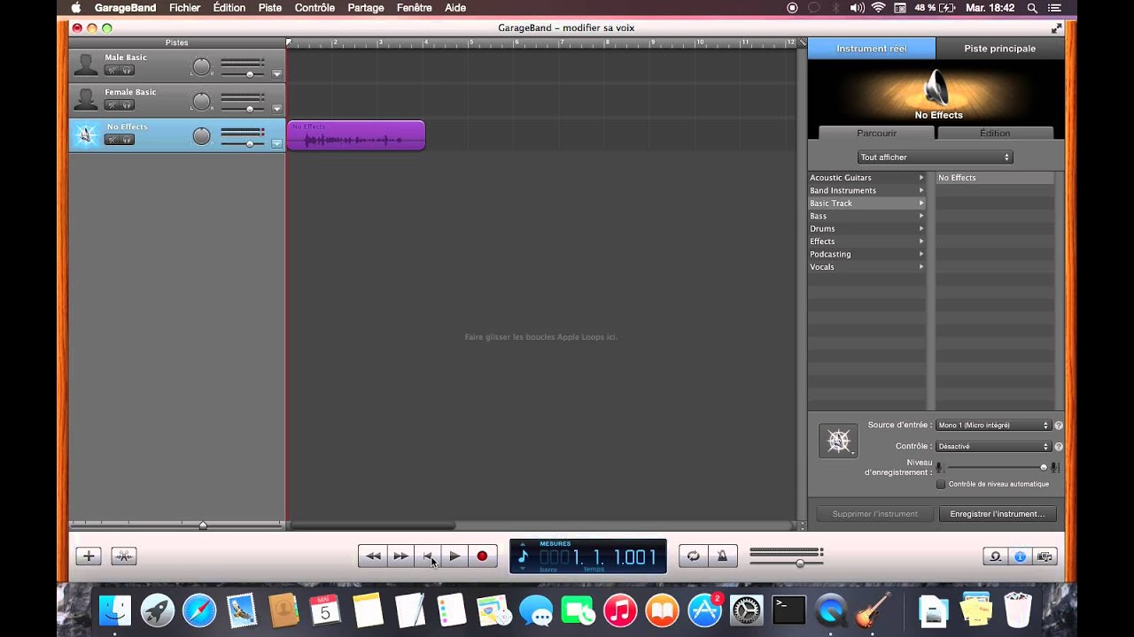Select the purple No Effects audio region

[x=356, y=135]
